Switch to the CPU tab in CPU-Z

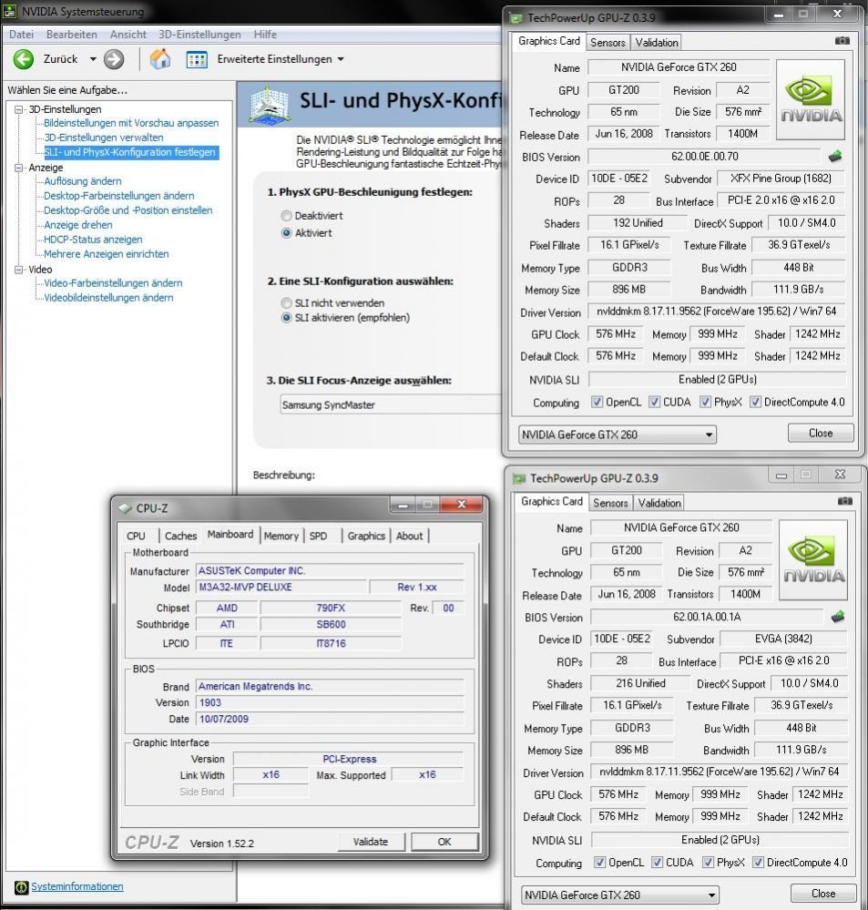[x=136, y=537]
